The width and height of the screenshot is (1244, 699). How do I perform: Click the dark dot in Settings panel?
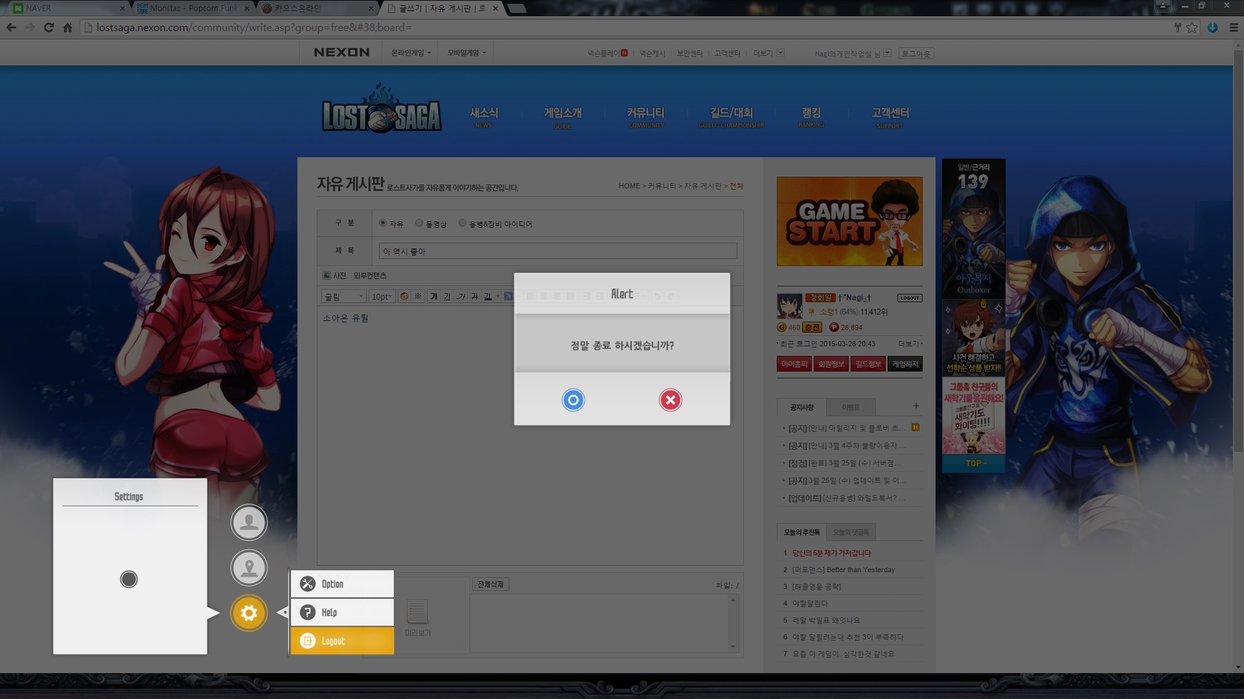point(129,579)
